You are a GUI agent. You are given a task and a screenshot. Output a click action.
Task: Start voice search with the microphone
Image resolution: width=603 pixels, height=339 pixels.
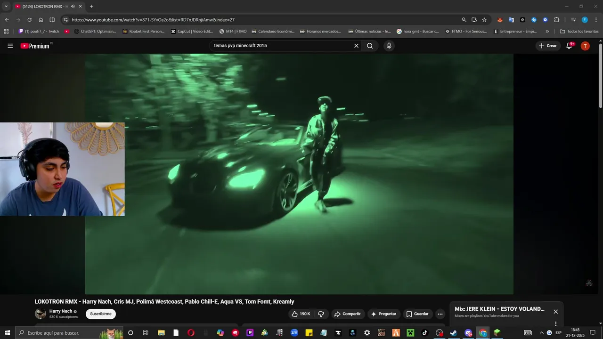(389, 46)
